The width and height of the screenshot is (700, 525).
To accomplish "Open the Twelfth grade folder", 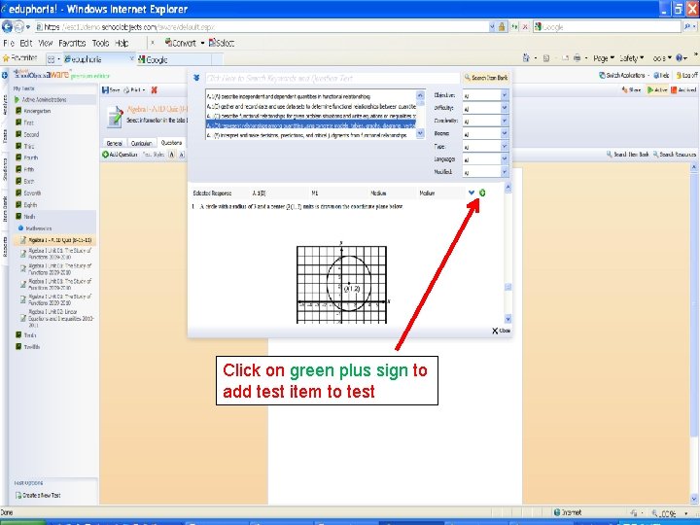I will 27,346.
